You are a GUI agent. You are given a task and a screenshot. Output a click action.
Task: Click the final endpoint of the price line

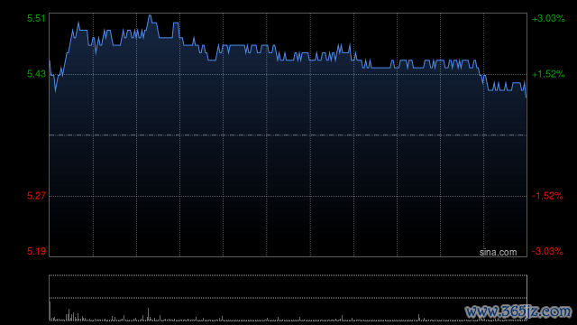527,97
